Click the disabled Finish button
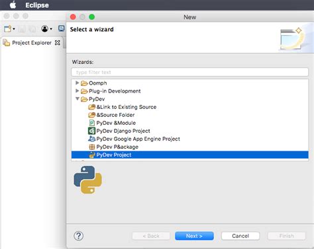The width and height of the screenshot is (314, 249). (286, 236)
